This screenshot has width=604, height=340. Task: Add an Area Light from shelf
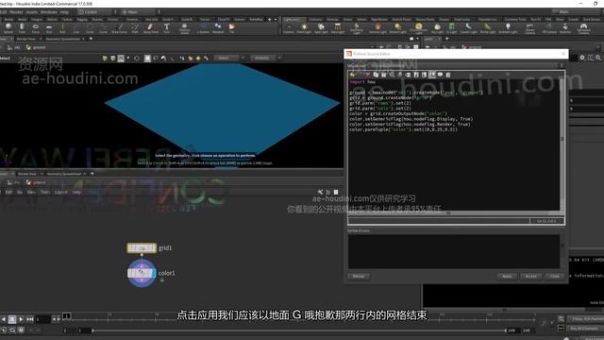pos(338,28)
